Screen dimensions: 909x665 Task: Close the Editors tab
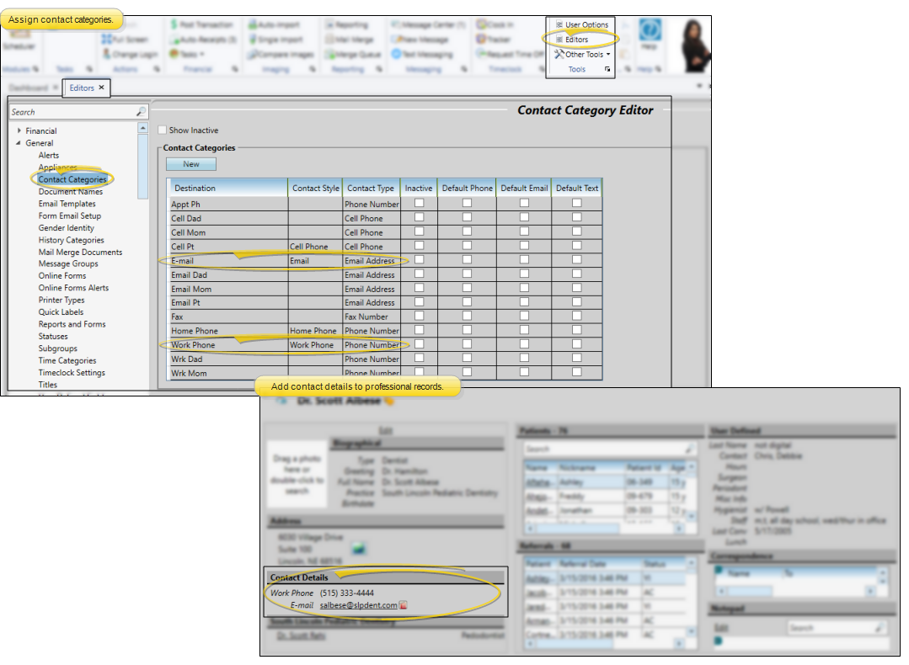[x=102, y=88]
